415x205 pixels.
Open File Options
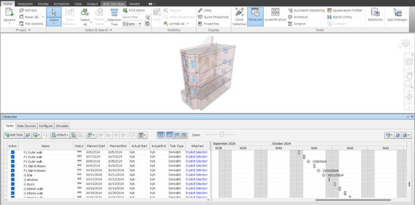click(31, 24)
